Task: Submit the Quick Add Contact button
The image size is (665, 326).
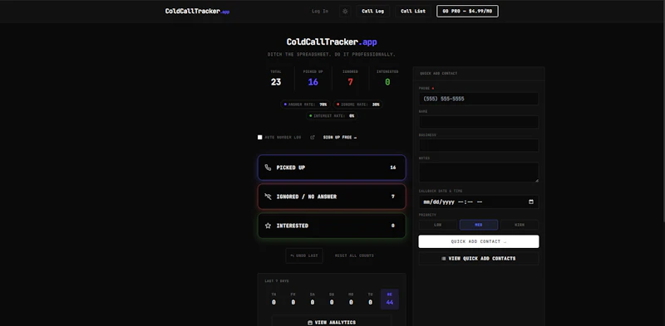Action: (479, 241)
